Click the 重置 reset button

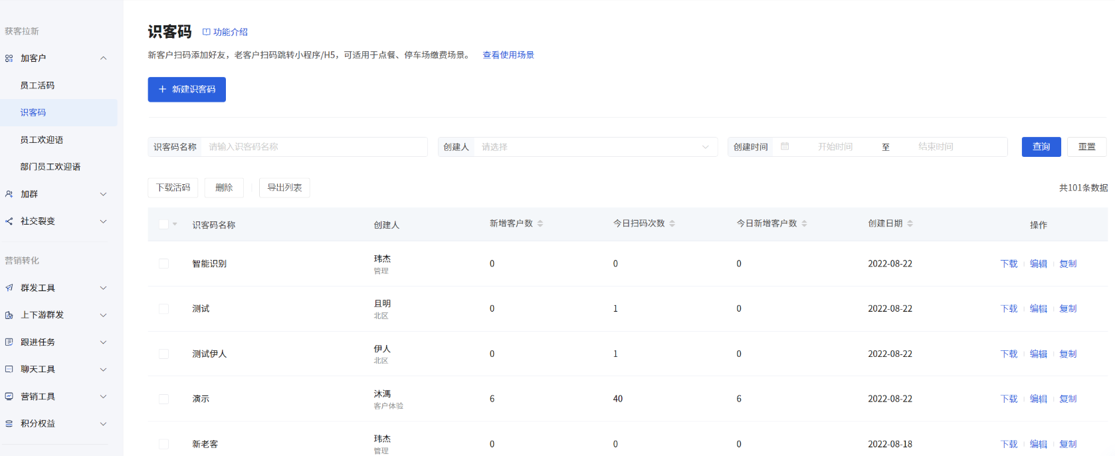click(1087, 147)
